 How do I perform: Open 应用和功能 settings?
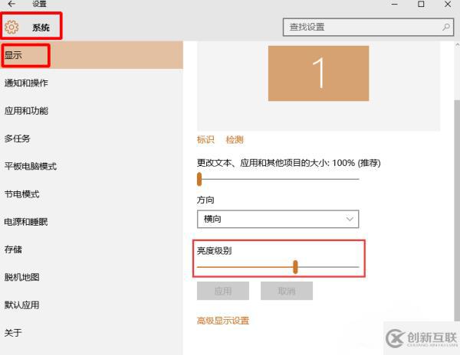pyautogui.click(x=91, y=111)
